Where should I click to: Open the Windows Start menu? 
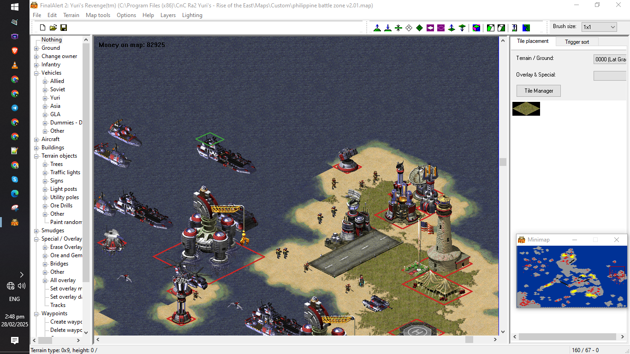(x=14, y=7)
